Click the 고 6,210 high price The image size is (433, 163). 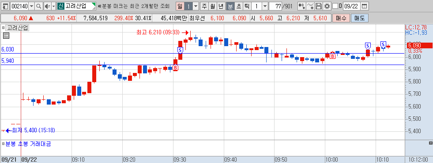click(x=289, y=18)
